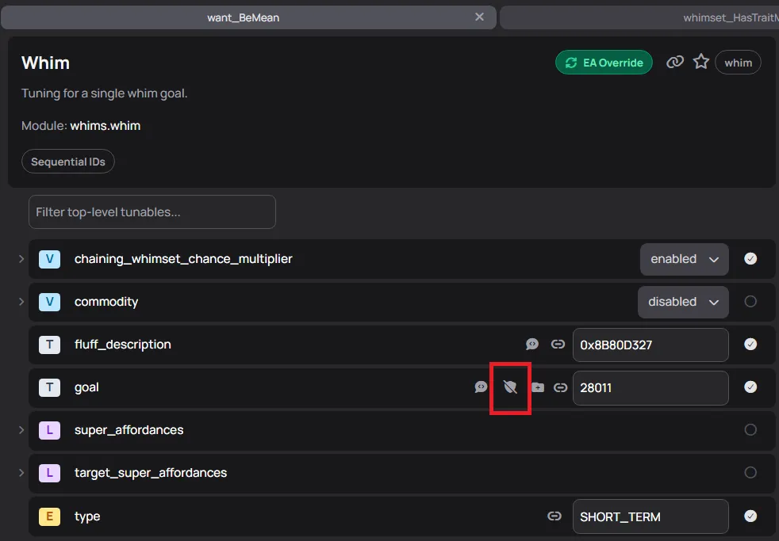This screenshot has height=541, width=779.
Task: Click the crossed-out shield icon in the goal row
Action: [x=510, y=387]
